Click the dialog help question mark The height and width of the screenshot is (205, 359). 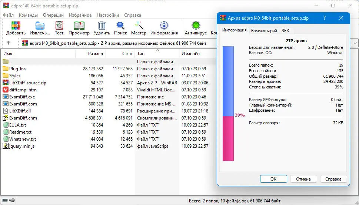tap(325, 18)
